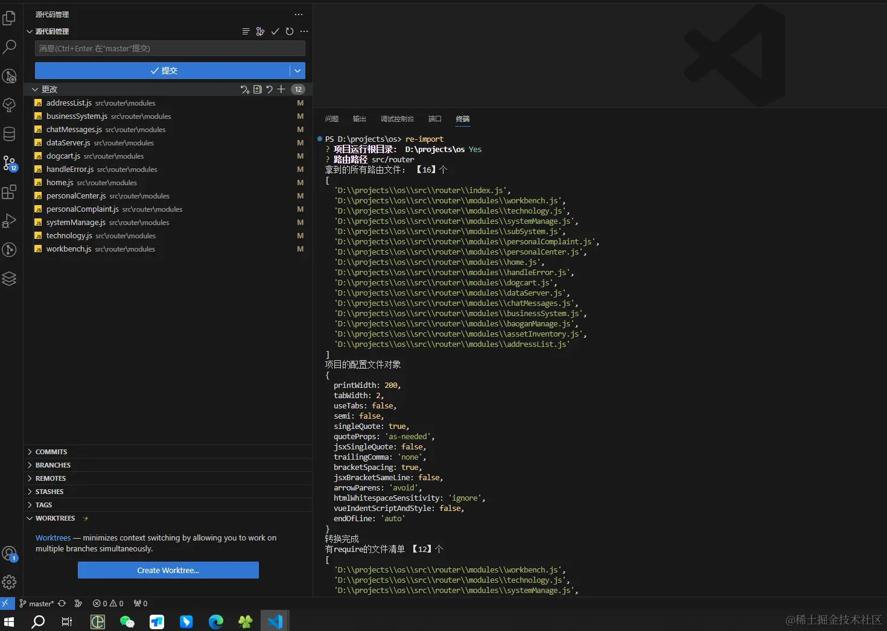Select dataServer.js changed file
Viewport: 887px width, 631px height.
(168, 143)
